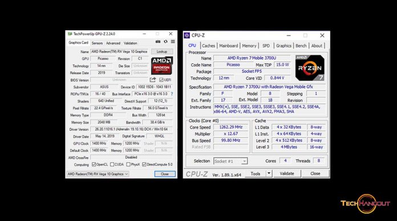
Task: Expand the Tools button dropdown arrow
Action: point(269,174)
